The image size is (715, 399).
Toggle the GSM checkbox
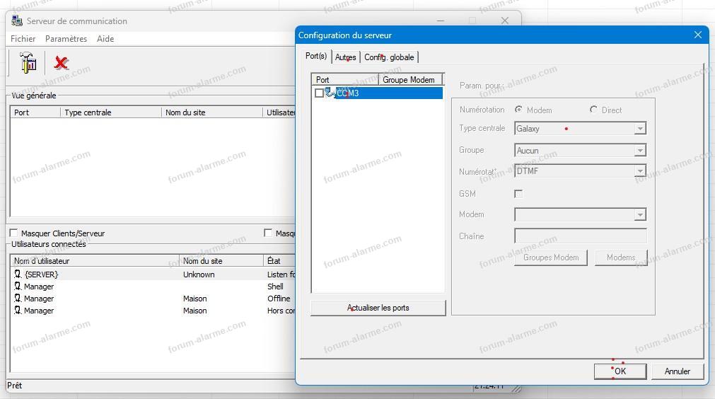[x=518, y=194]
